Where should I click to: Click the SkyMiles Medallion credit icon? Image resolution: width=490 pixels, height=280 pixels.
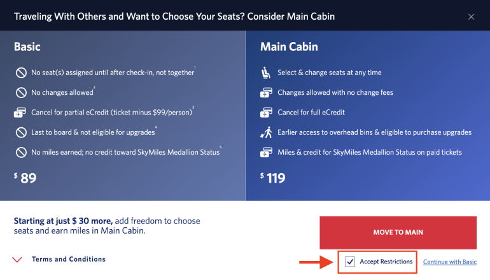click(266, 153)
